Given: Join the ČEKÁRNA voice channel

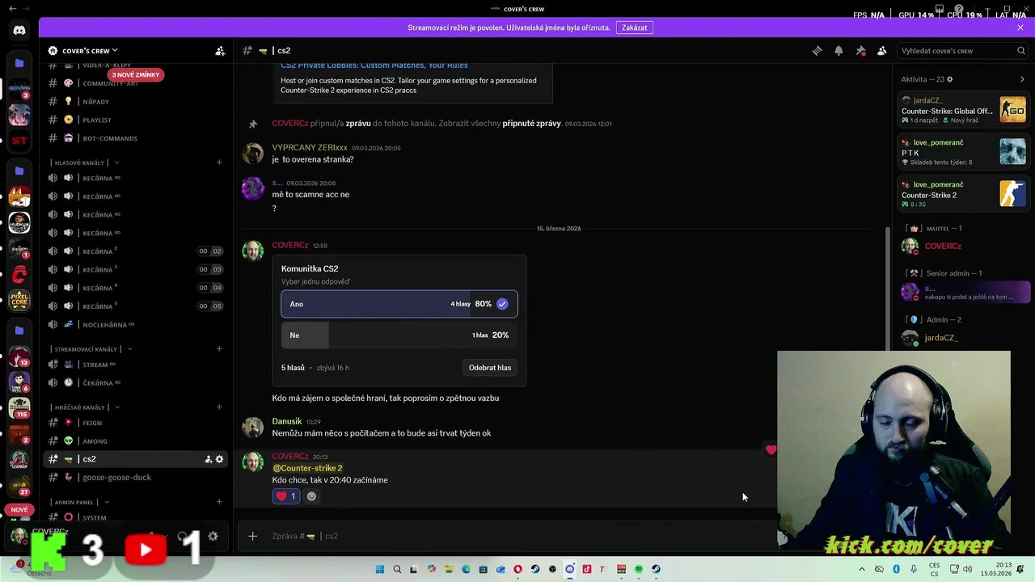Looking at the screenshot, I should click(x=135, y=383).
